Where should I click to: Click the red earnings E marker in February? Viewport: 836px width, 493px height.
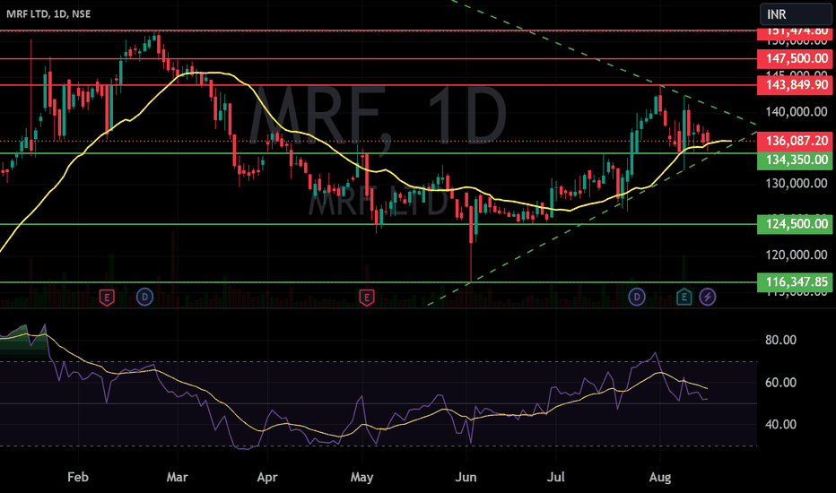pyautogui.click(x=107, y=297)
